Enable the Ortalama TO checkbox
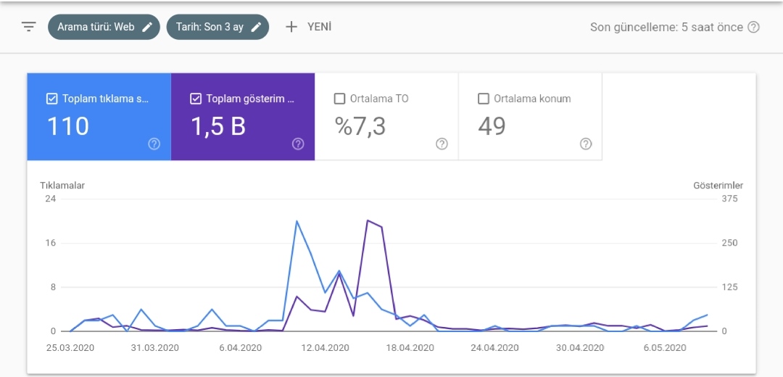 (339, 99)
